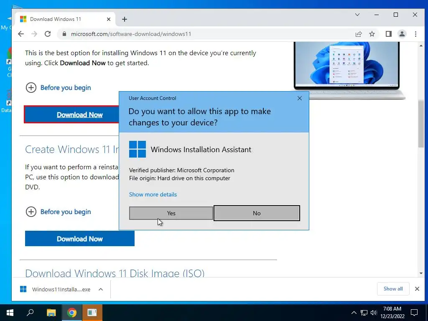This screenshot has height=321, width=428.
Task: Click the scrollbar up arrow
Action: click(420, 46)
